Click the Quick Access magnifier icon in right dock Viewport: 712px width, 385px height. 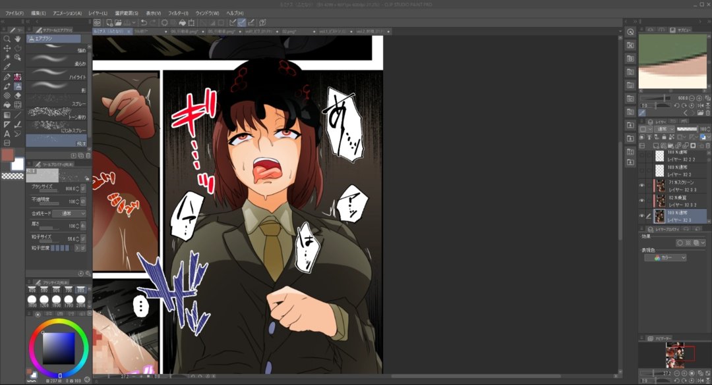pos(630,32)
